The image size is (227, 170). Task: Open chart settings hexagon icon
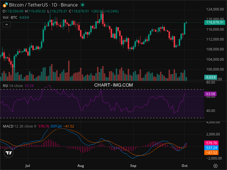(216, 166)
